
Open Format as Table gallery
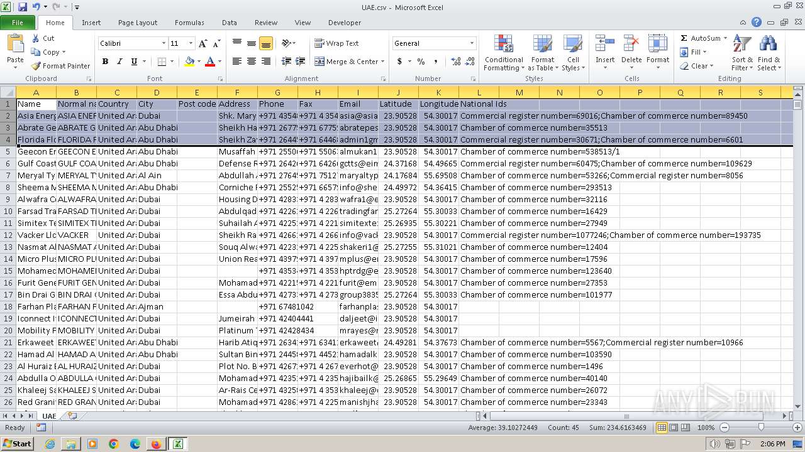(x=542, y=53)
